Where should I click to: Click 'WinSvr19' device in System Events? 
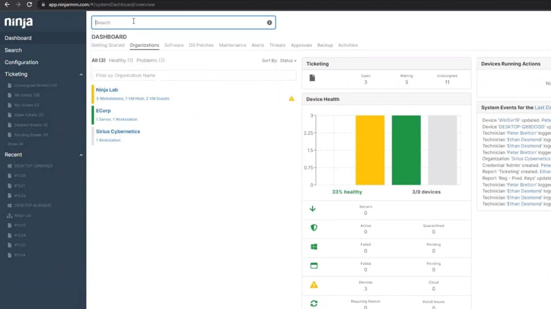(x=509, y=120)
